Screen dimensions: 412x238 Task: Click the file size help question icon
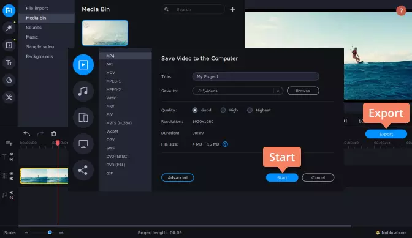pos(225,144)
